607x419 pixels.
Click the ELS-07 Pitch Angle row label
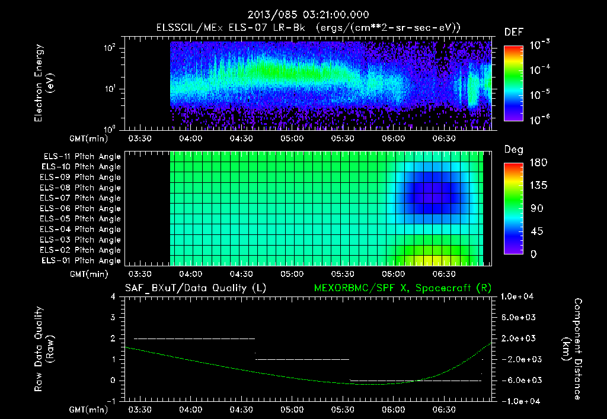81,198
